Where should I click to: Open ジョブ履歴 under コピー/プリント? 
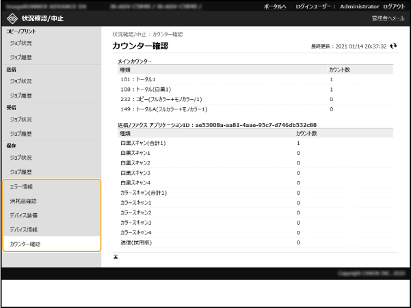[21, 57]
